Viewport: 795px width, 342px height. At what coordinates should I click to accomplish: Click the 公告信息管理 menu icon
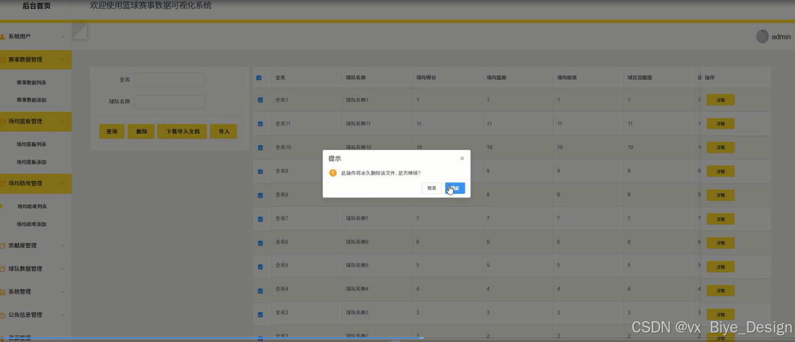(3, 315)
